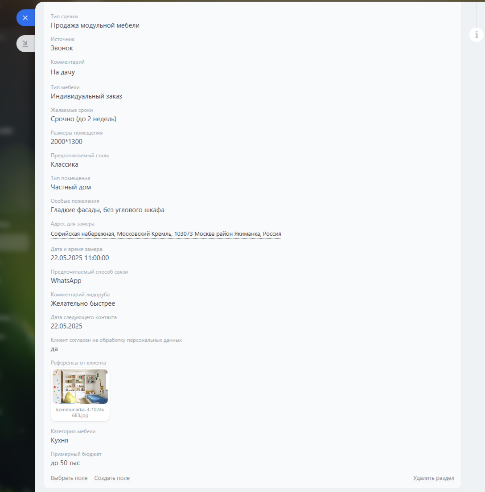The width and height of the screenshot is (485, 492).
Task: Click the collapse arrow icon below close
Action: [x=25, y=44]
